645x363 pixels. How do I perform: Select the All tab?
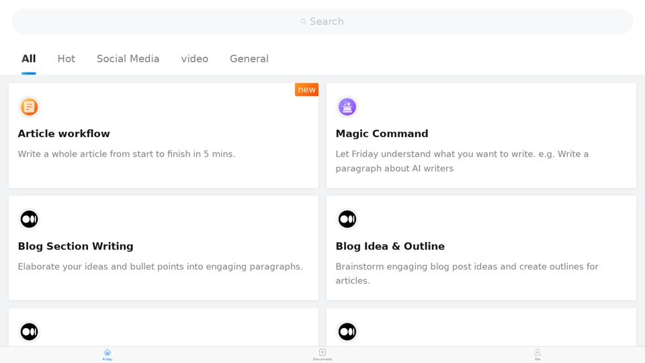[x=29, y=59]
